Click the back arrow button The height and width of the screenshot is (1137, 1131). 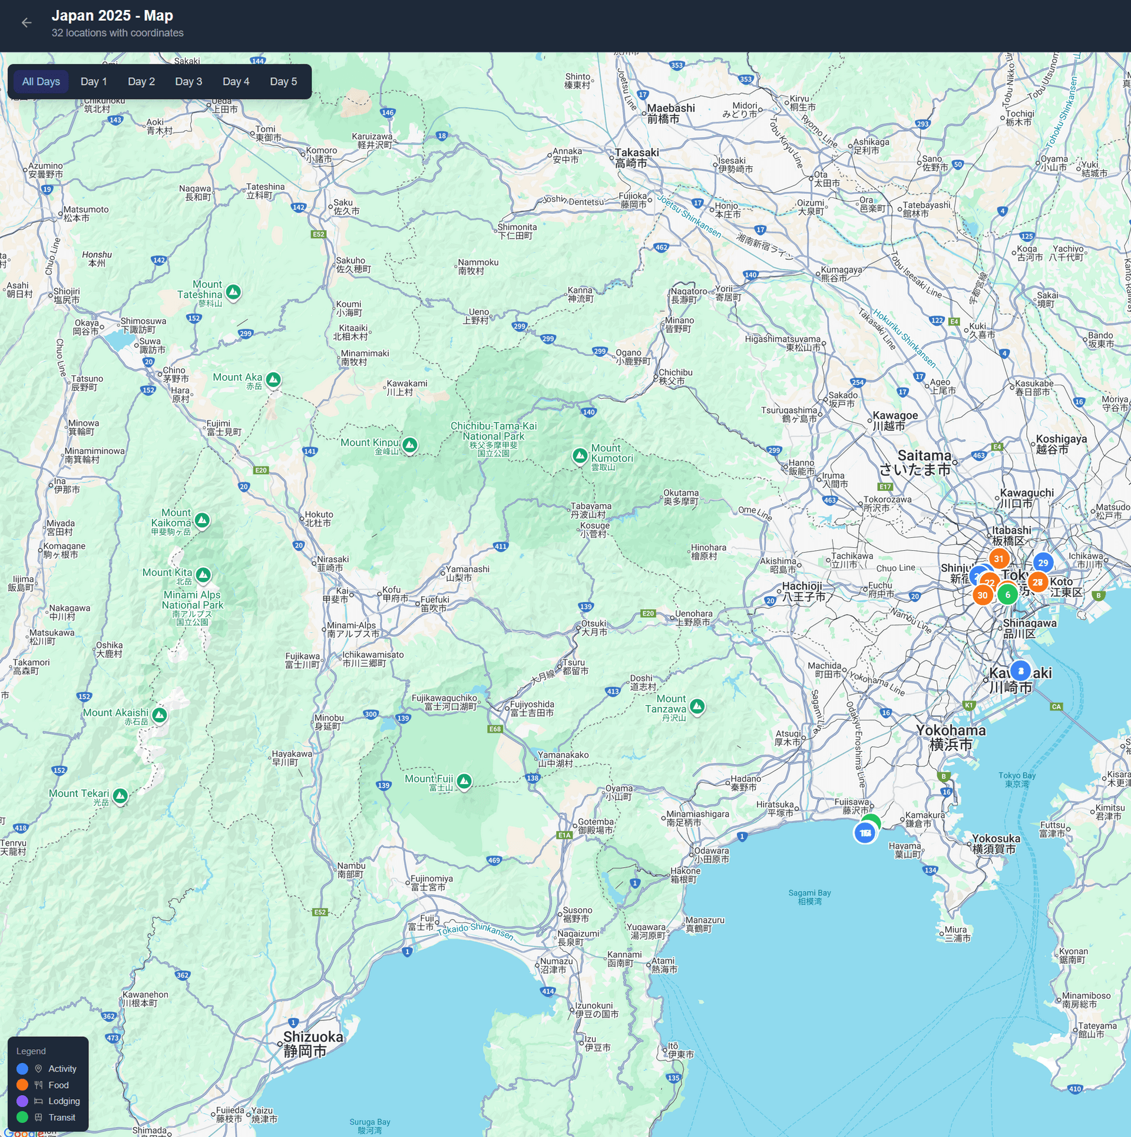coord(26,22)
